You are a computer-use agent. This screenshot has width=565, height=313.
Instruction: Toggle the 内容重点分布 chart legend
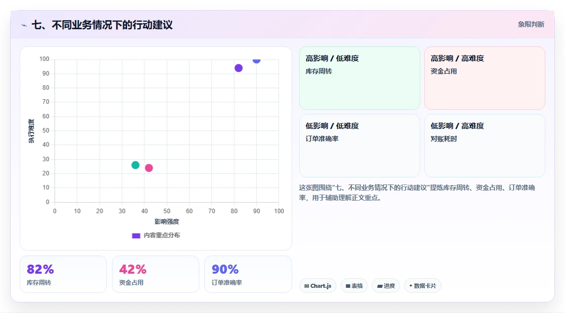pyautogui.click(x=156, y=235)
